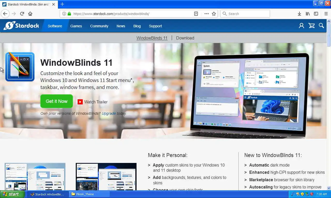The height and width of the screenshot is (198, 331).
Task: Click the 'Automatic dark mode' list item
Action: [269, 165]
